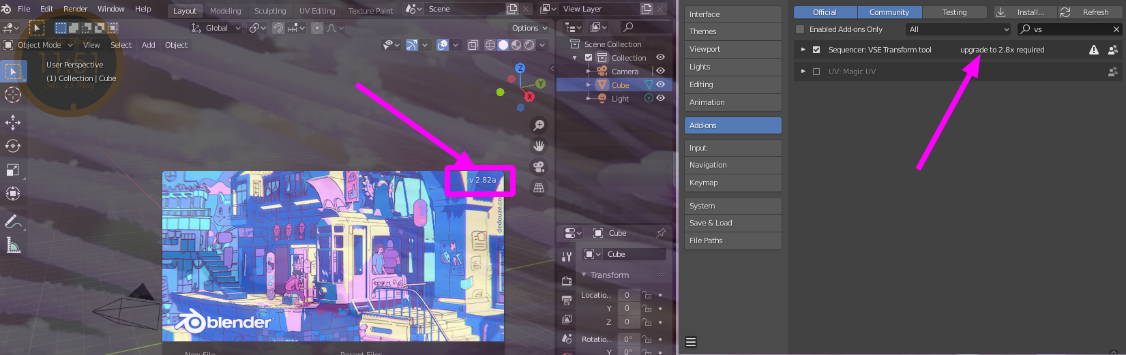
Task: Activate the Measure tool
Action: pos(14,245)
